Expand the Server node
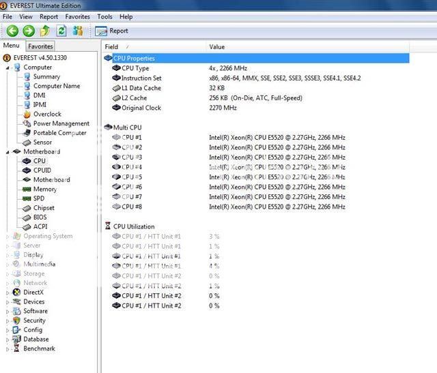 click(8, 246)
